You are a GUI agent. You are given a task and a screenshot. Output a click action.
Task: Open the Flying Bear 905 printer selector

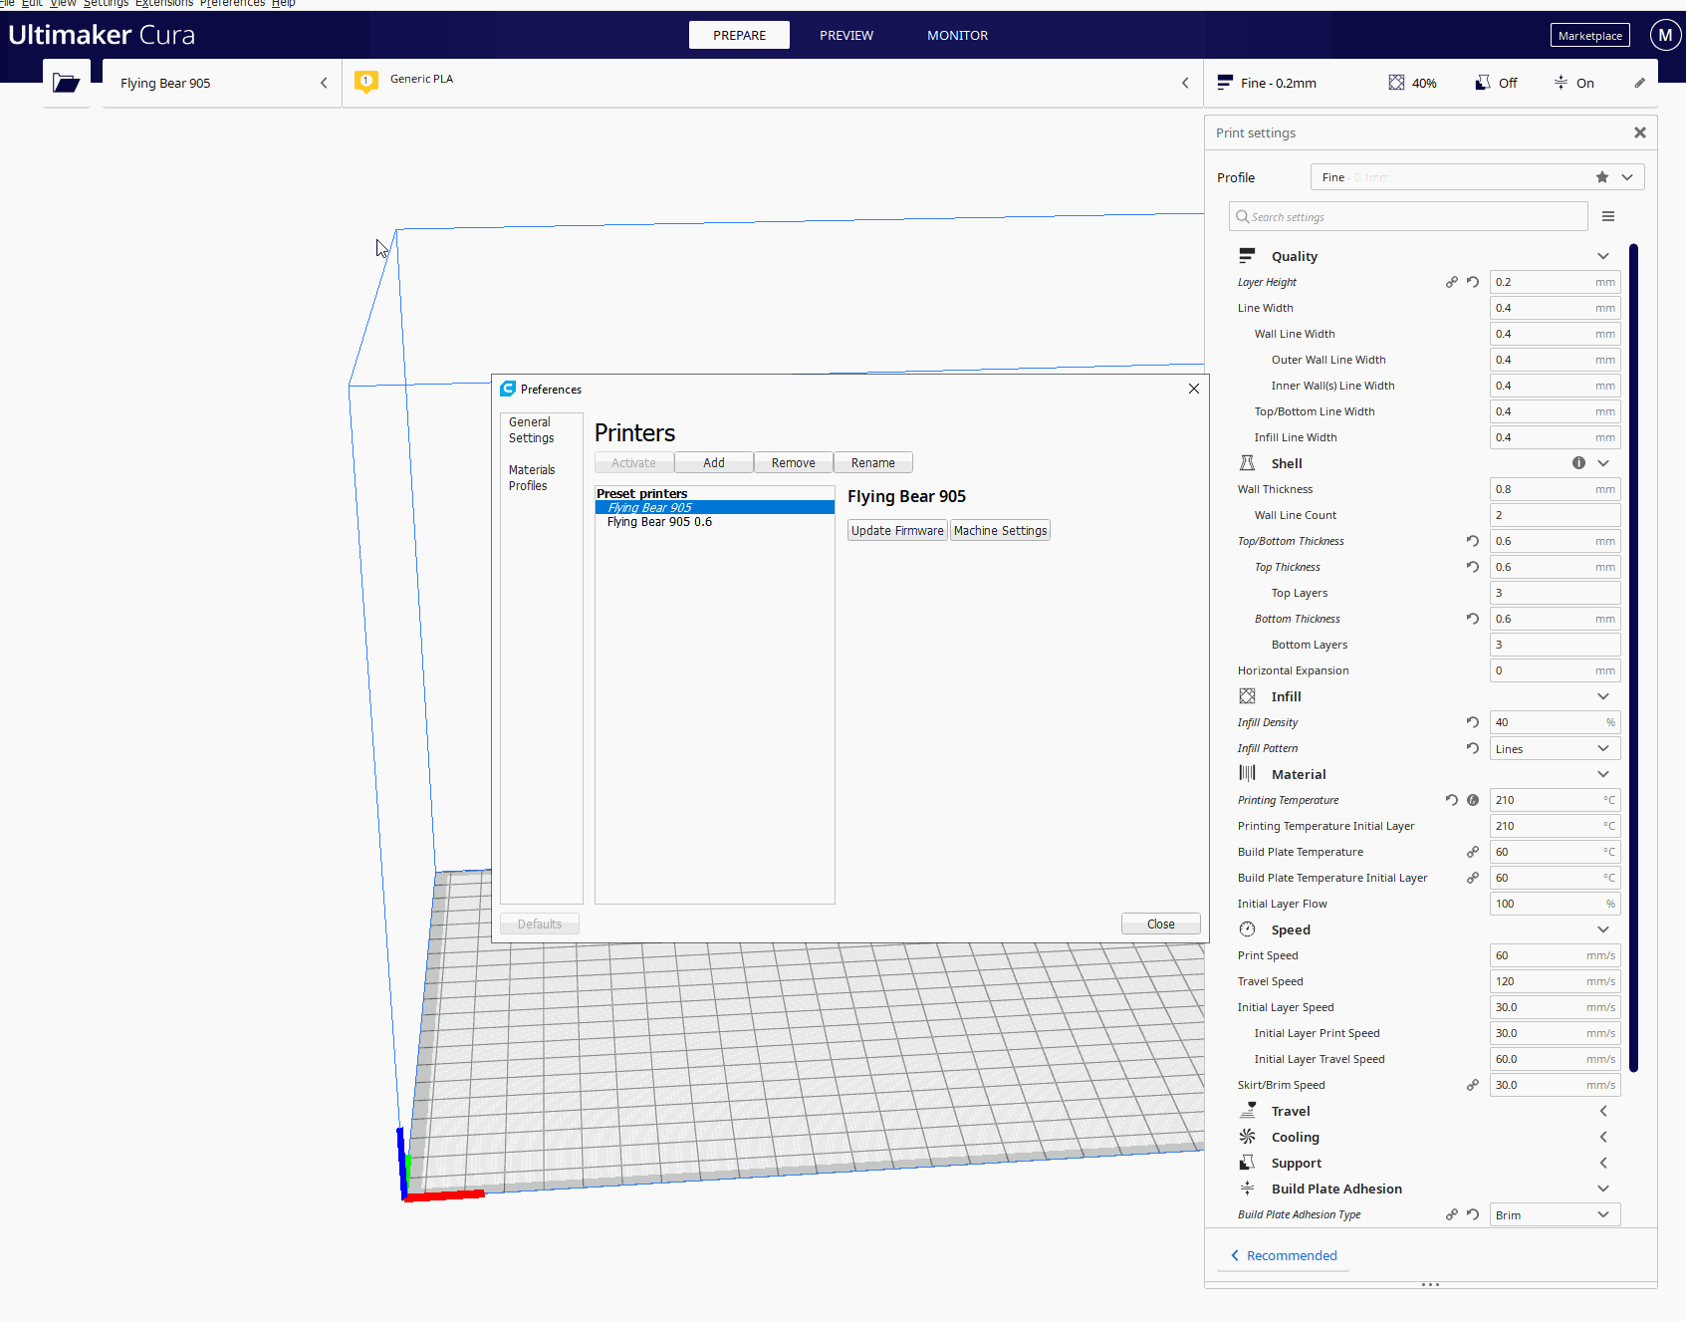pos(221,83)
